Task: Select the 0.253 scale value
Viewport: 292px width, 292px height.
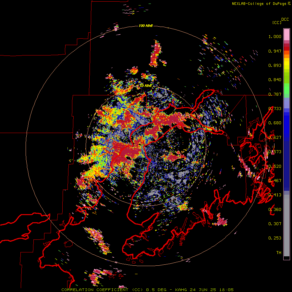Action: click(275, 238)
